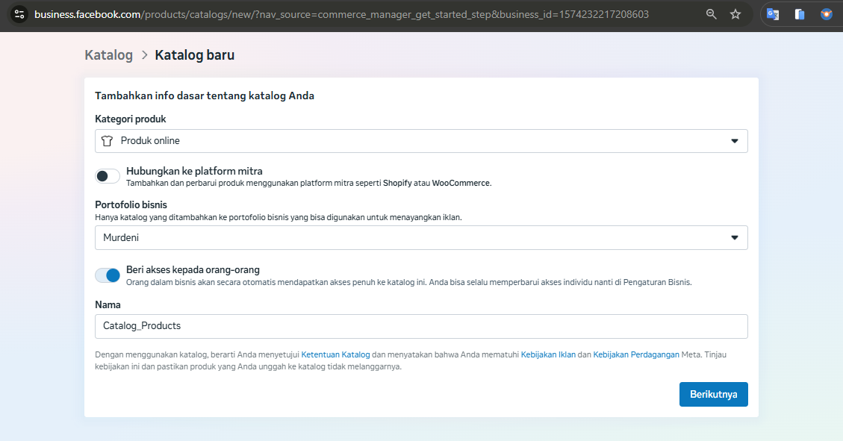Open the Kebijakan Iklan link

tap(547, 355)
